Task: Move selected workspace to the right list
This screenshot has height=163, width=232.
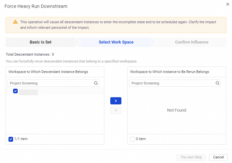Action: (x=116, y=101)
